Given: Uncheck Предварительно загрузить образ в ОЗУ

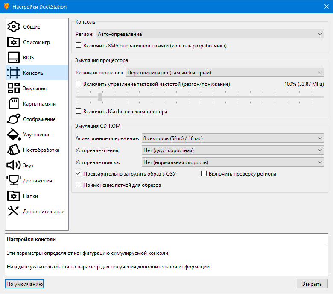Looking at the screenshot, I should click(79, 173).
